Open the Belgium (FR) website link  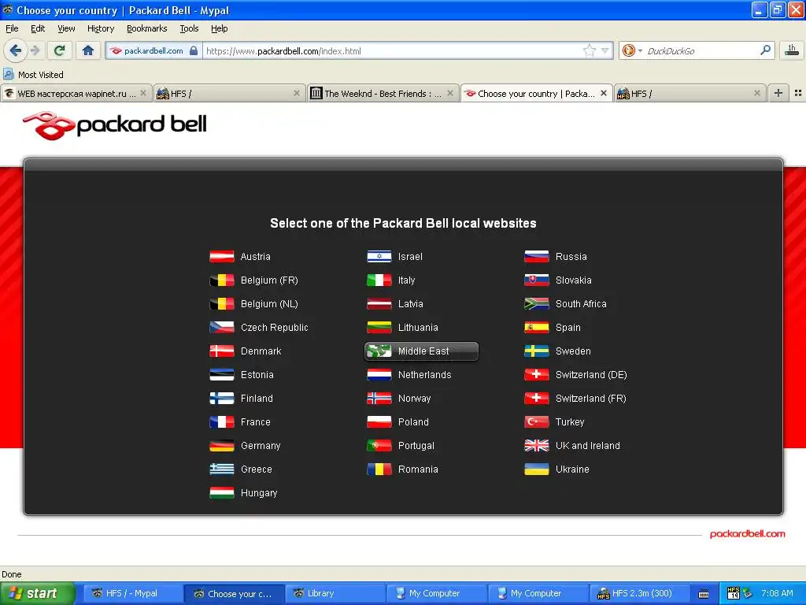pyautogui.click(x=269, y=280)
